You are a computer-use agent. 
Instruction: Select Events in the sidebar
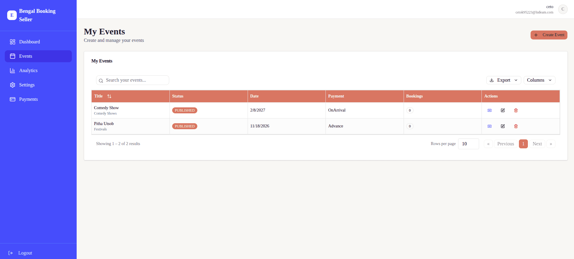38,56
